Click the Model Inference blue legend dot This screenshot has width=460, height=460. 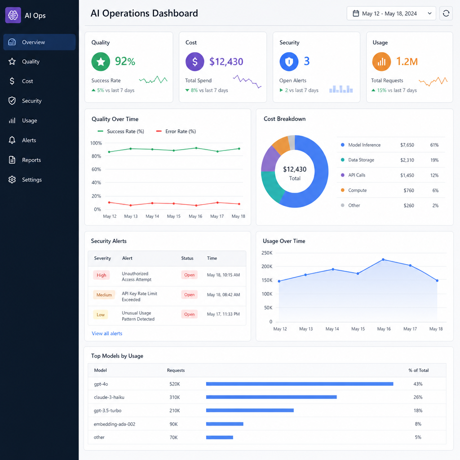[x=342, y=145]
